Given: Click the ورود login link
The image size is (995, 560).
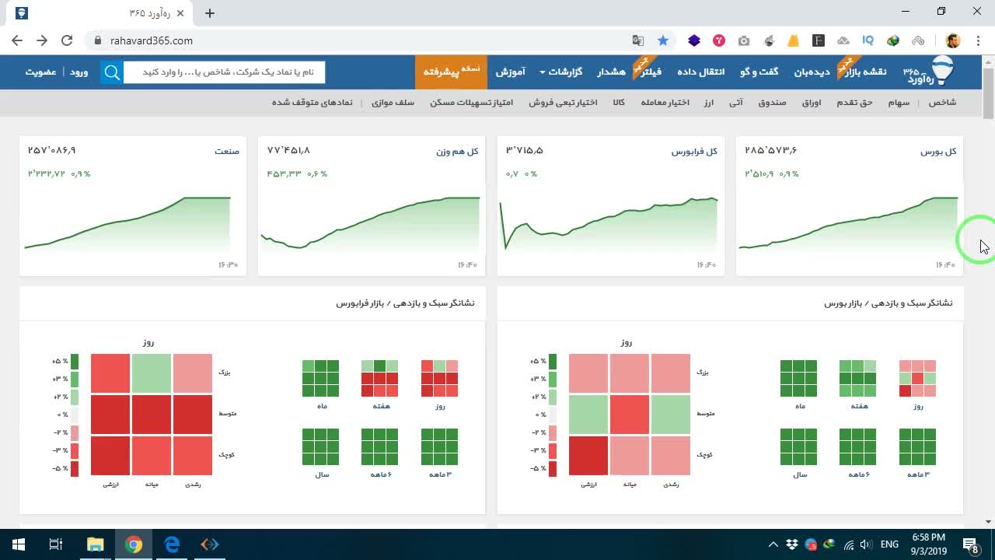Looking at the screenshot, I should [x=79, y=72].
